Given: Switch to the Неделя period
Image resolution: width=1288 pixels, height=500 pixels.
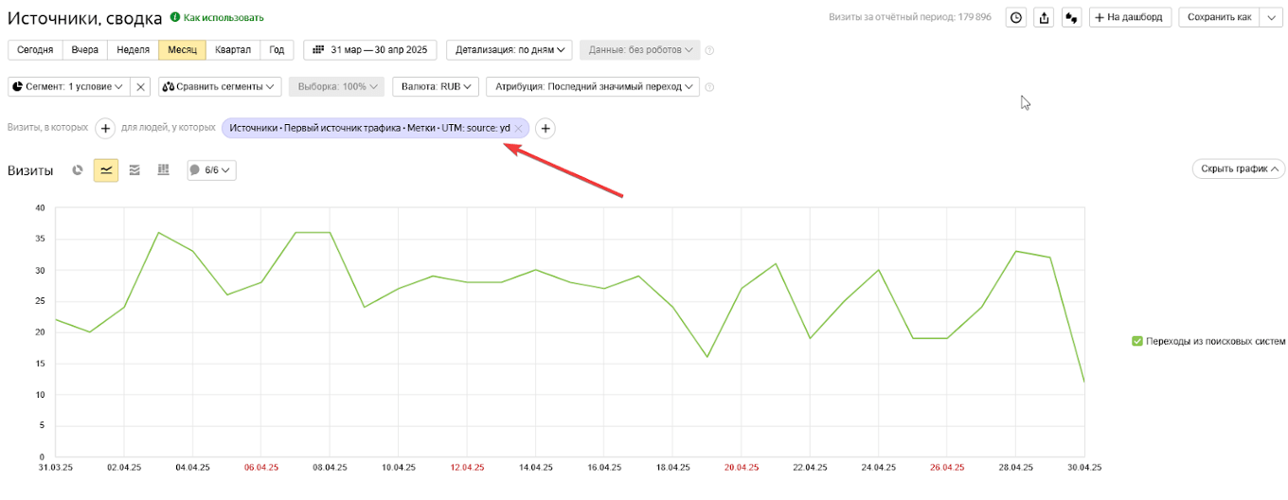Looking at the screenshot, I should (133, 50).
